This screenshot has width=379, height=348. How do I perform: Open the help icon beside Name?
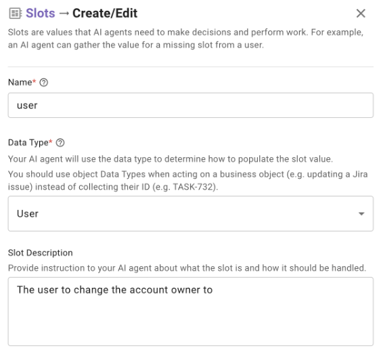pyautogui.click(x=44, y=83)
